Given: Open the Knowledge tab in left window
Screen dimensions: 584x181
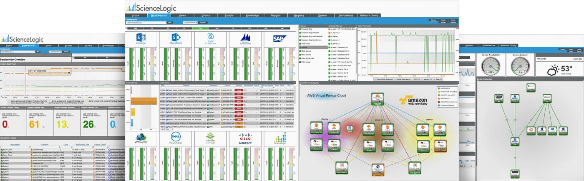Looking at the screenshot, I should 108,45.
